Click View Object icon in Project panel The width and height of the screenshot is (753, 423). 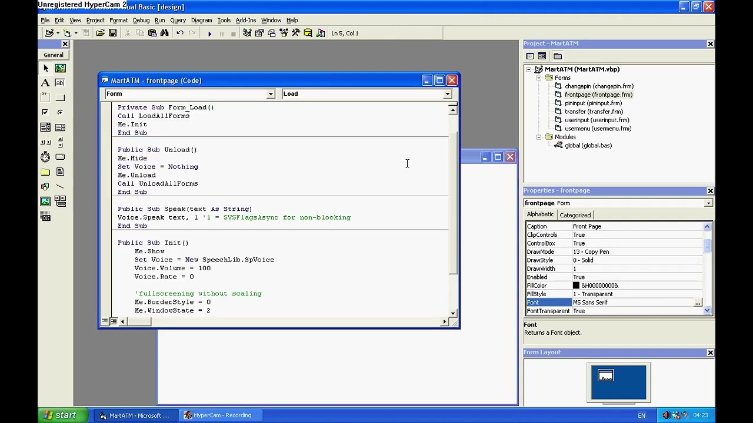542,56
